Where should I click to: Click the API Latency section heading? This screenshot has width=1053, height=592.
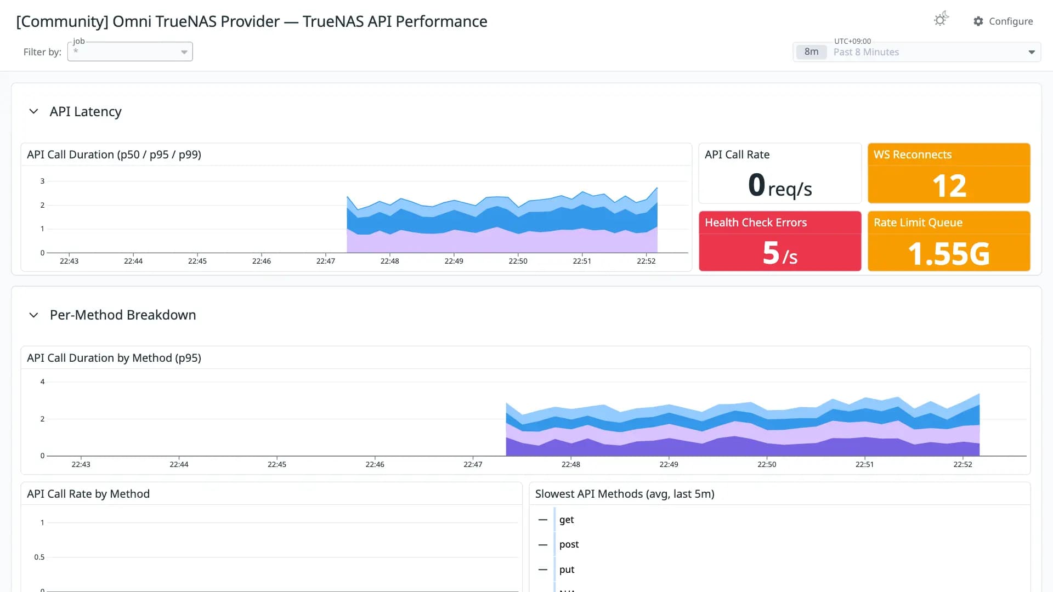pos(86,112)
